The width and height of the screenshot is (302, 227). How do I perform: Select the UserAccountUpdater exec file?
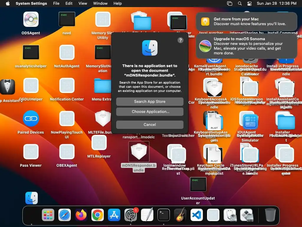click(x=198, y=184)
